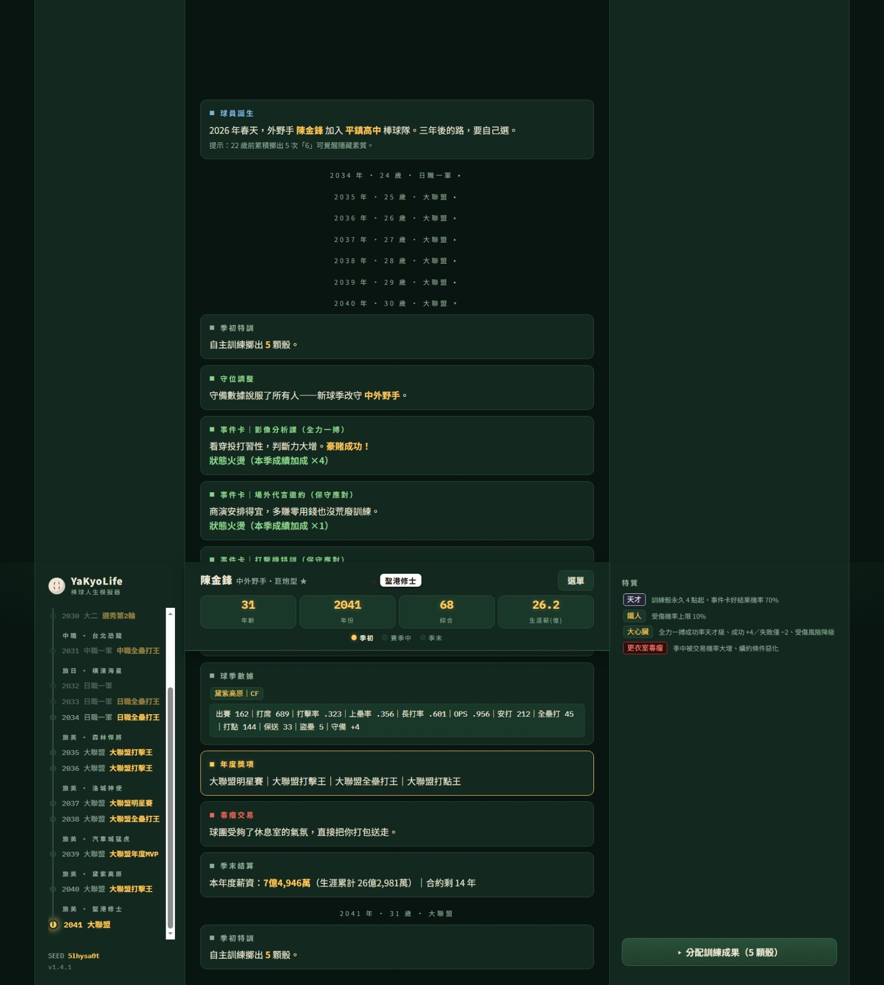Open the 選單 menu button
The height and width of the screenshot is (985, 884).
(x=575, y=580)
